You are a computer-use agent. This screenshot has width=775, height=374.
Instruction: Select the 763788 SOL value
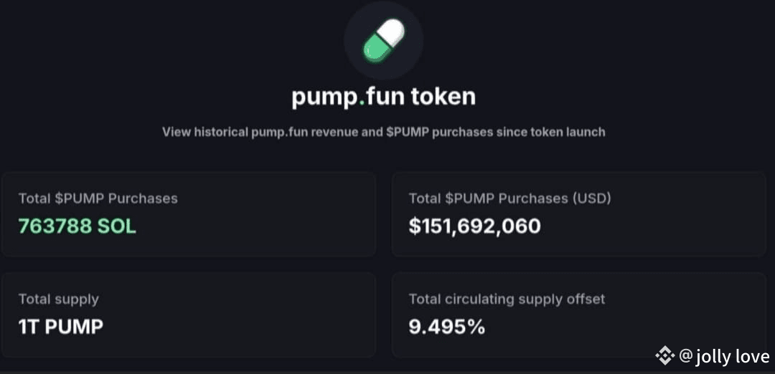coord(77,226)
